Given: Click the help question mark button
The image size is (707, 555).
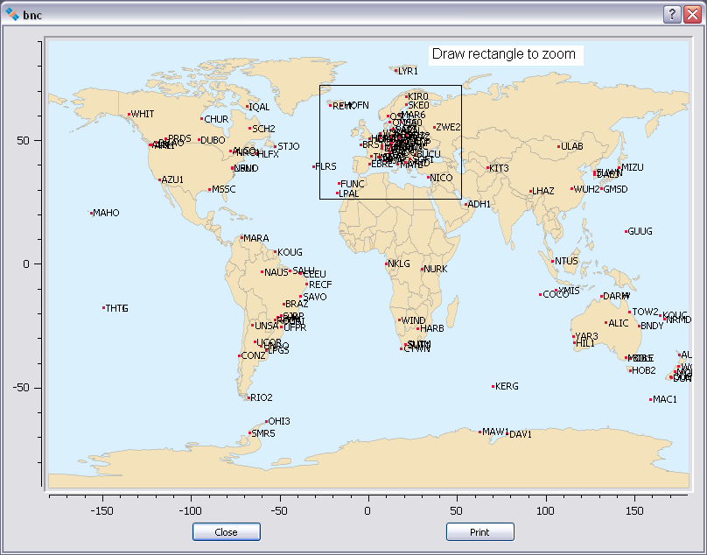Looking at the screenshot, I should (672, 14).
